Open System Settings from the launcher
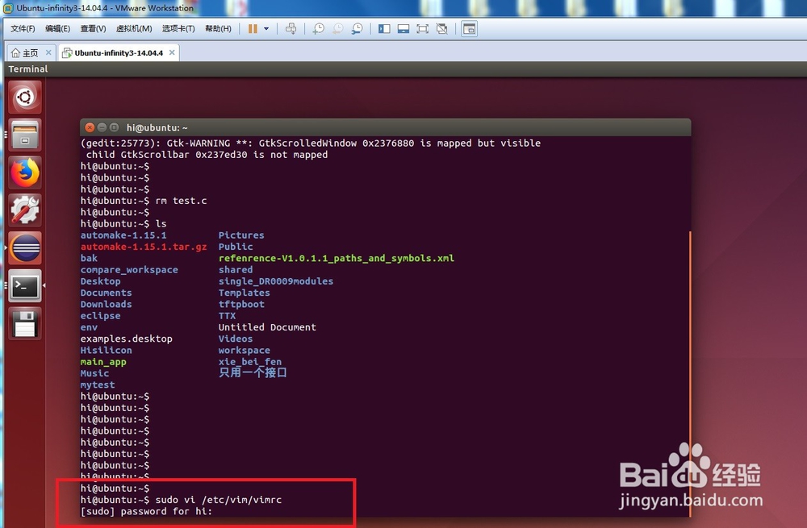 click(x=25, y=210)
